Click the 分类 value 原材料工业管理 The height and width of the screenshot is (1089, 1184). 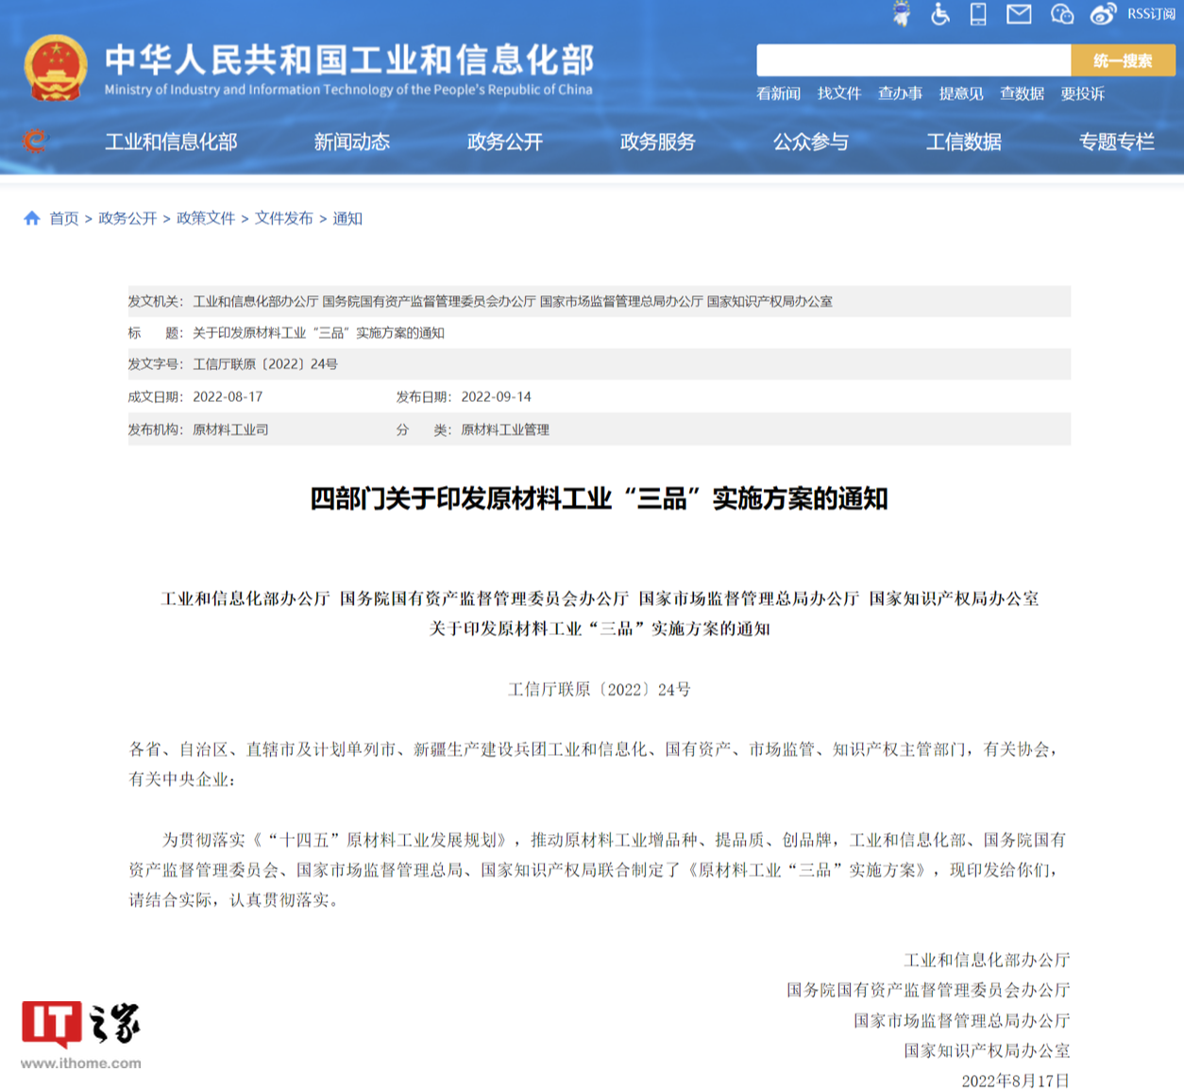(505, 429)
